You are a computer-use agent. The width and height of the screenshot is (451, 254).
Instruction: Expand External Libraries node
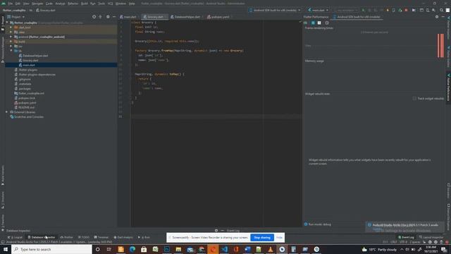coord(6,112)
